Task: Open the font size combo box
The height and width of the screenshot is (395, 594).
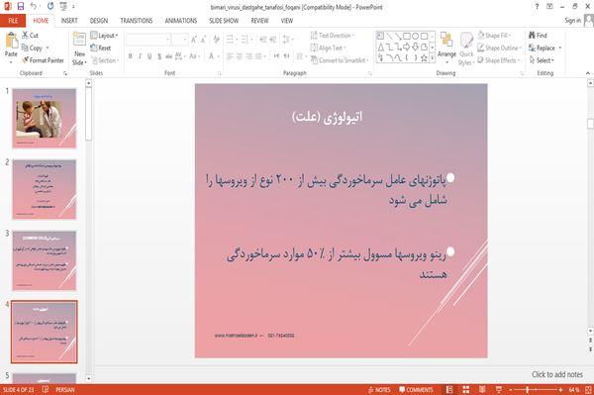Action: pos(179,40)
